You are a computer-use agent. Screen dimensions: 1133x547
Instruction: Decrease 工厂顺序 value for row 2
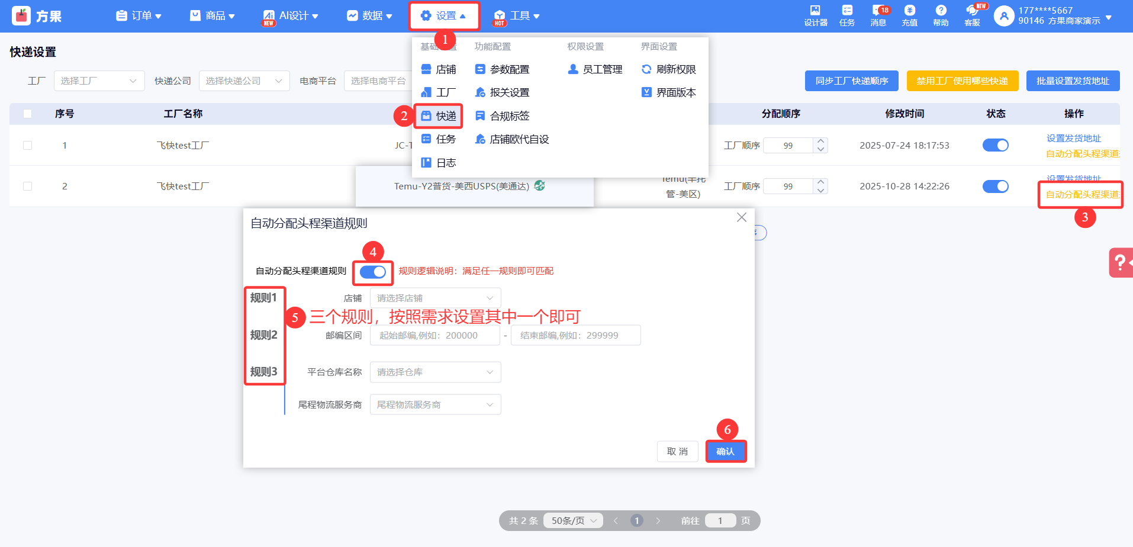[x=820, y=190]
